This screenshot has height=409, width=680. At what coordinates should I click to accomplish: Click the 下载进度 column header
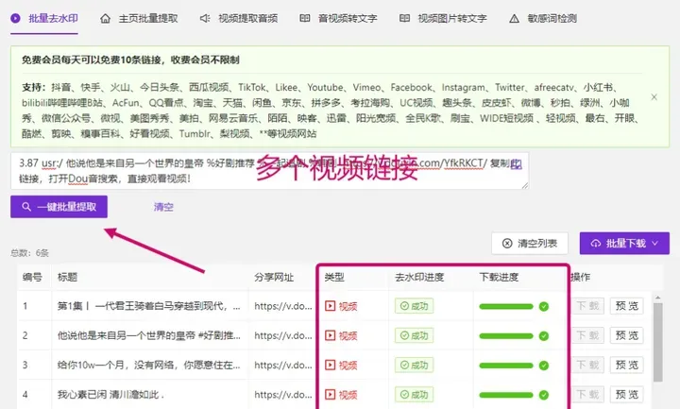point(500,277)
